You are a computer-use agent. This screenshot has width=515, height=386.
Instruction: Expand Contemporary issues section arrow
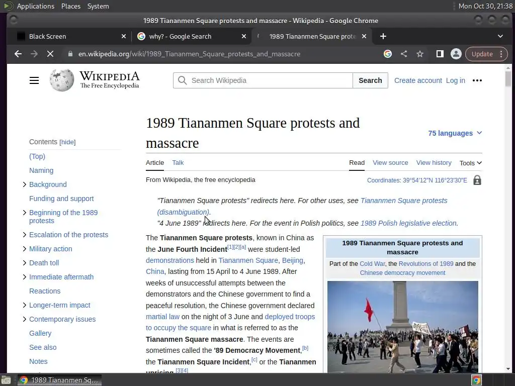click(24, 319)
